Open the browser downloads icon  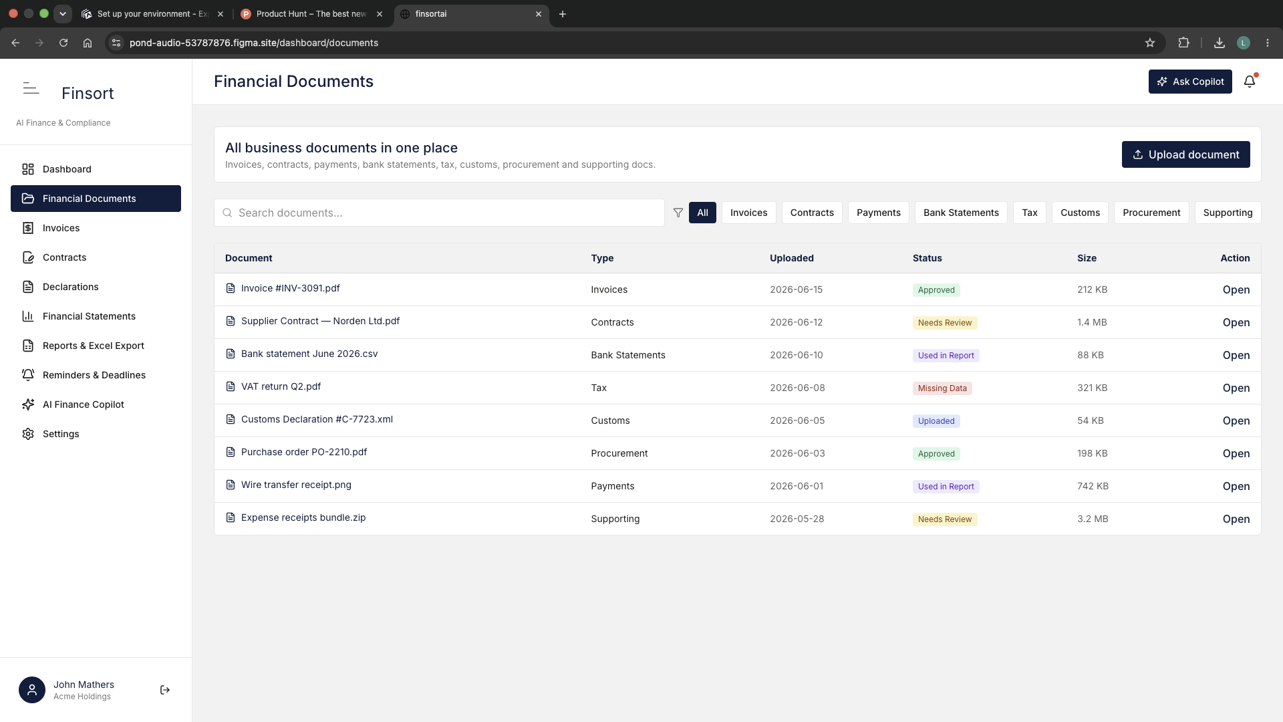[x=1220, y=43]
